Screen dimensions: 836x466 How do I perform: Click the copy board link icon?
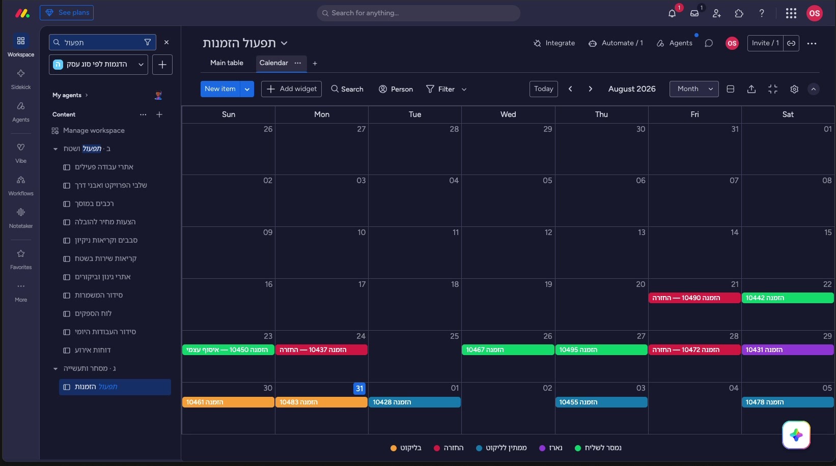click(791, 43)
